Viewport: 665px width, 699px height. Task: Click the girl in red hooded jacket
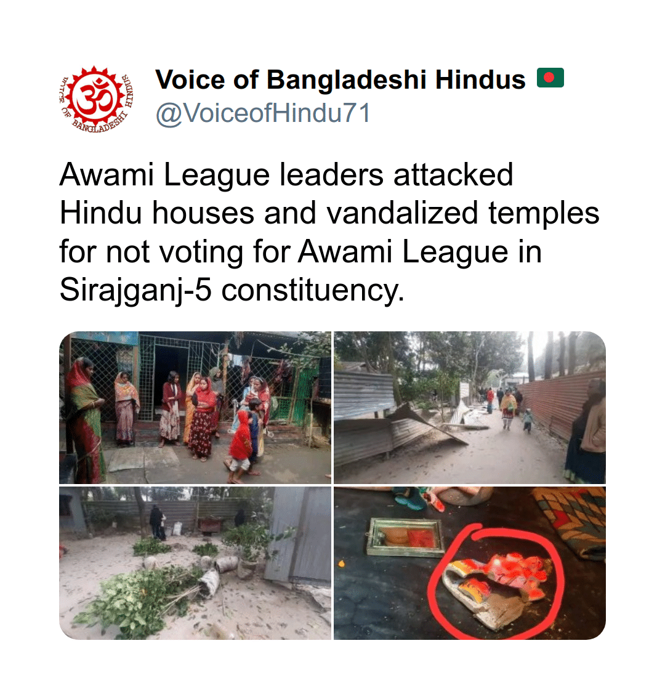pyautogui.click(x=240, y=446)
